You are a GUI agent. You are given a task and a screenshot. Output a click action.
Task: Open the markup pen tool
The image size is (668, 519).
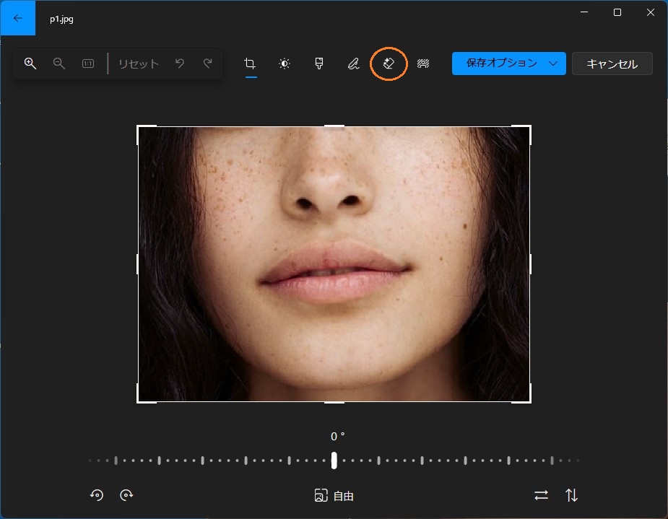353,64
